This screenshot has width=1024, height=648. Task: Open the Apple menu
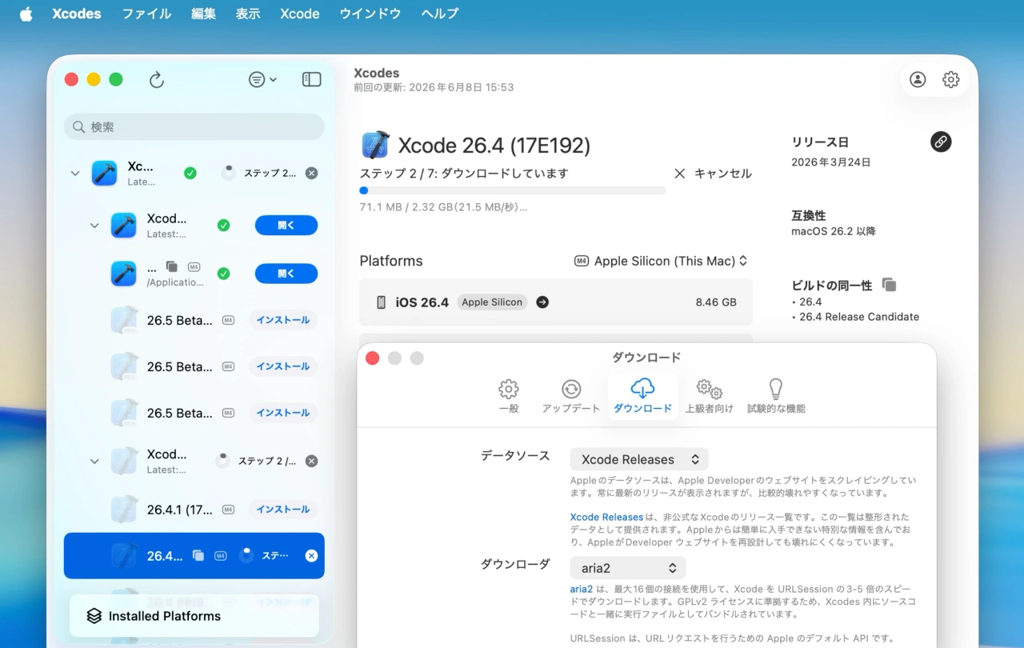click(x=26, y=14)
